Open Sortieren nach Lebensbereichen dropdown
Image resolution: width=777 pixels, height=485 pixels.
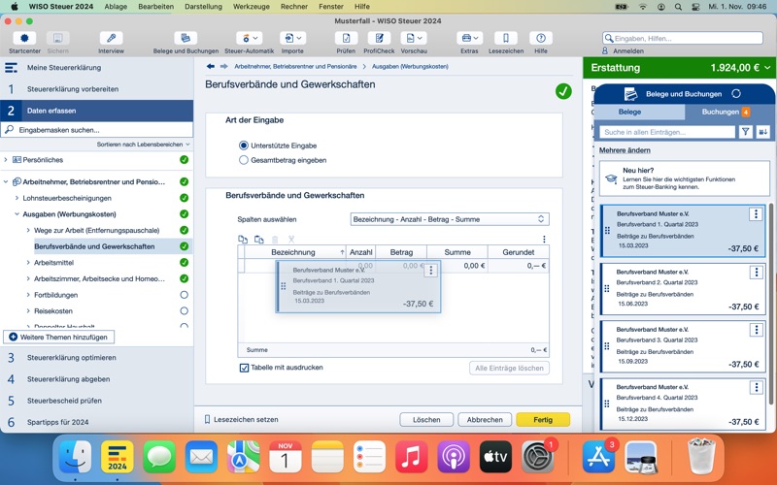point(143,145)
